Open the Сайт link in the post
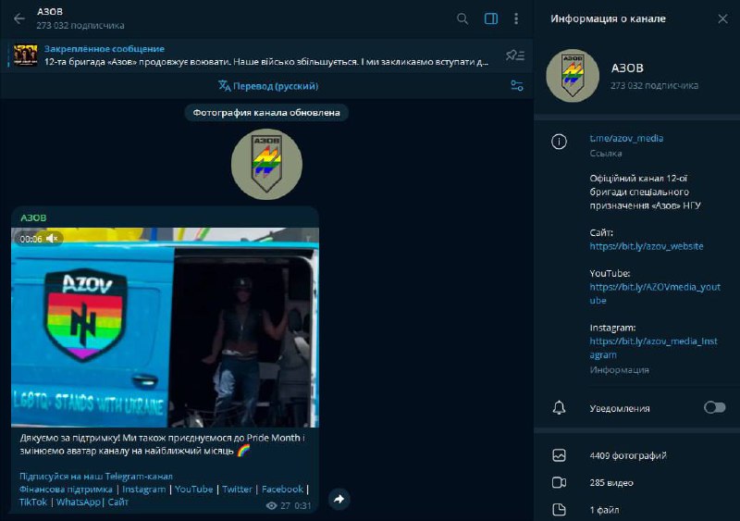 118,502
